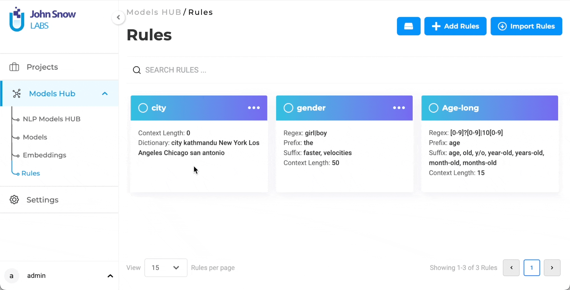Screen dimensions: 570x290
Task: Click the Import Rules button
Action: pos(526,26)
